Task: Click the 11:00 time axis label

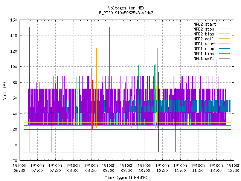Action: (x=180, y=170)
